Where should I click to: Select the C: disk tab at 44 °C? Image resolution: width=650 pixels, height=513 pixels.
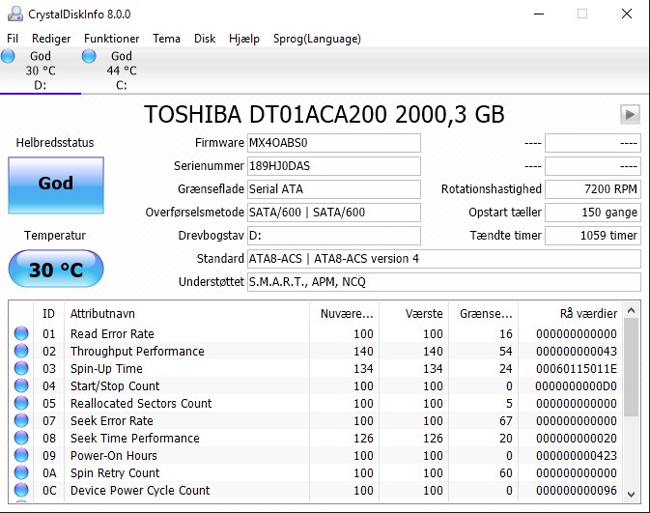coord(122,71)
